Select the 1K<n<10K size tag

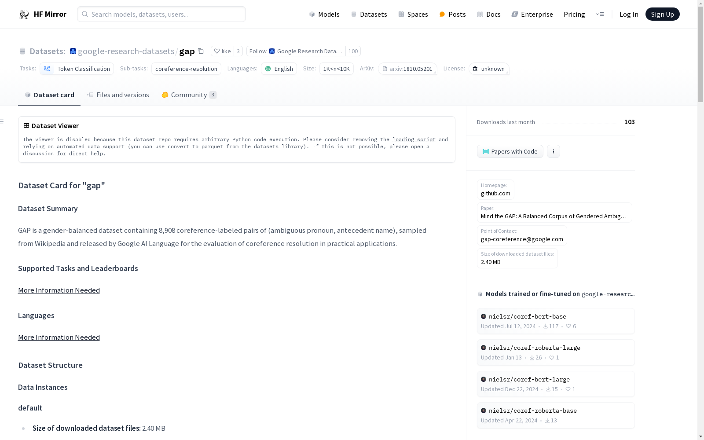pos(337,69)
